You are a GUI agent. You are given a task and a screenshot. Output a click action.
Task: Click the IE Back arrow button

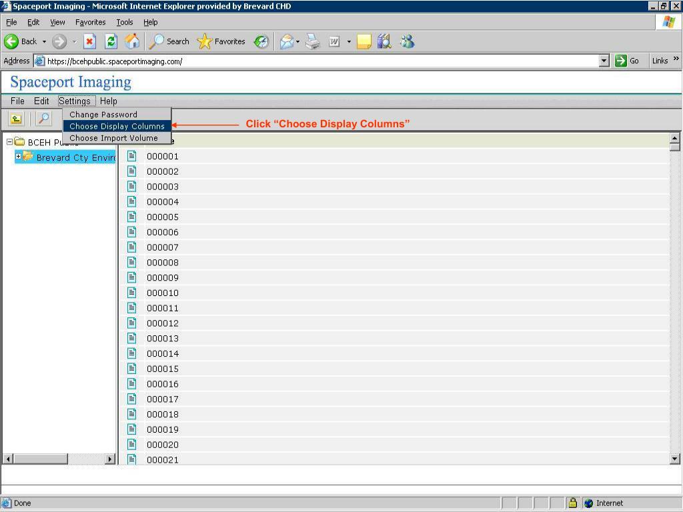(x=21, y=41)
